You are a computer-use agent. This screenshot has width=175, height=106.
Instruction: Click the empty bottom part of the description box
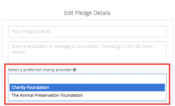87,58
